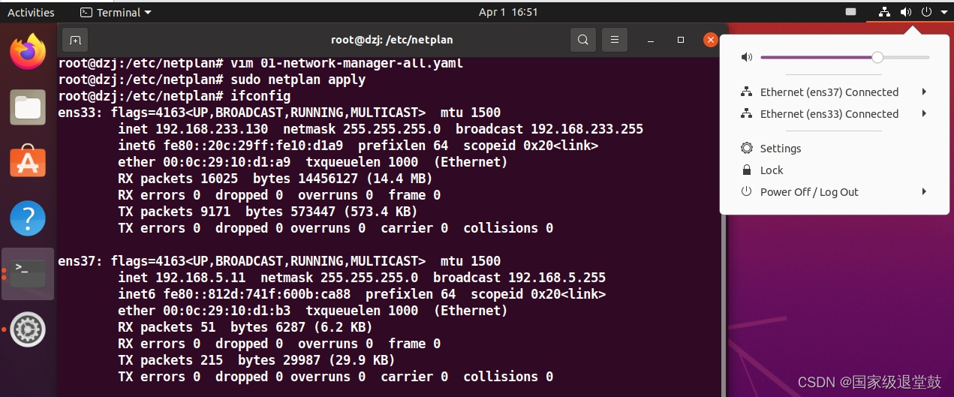The width and height of the screenshot is (954, 397).
Task: Click the power icon in top bar
Action: [926, 12]
